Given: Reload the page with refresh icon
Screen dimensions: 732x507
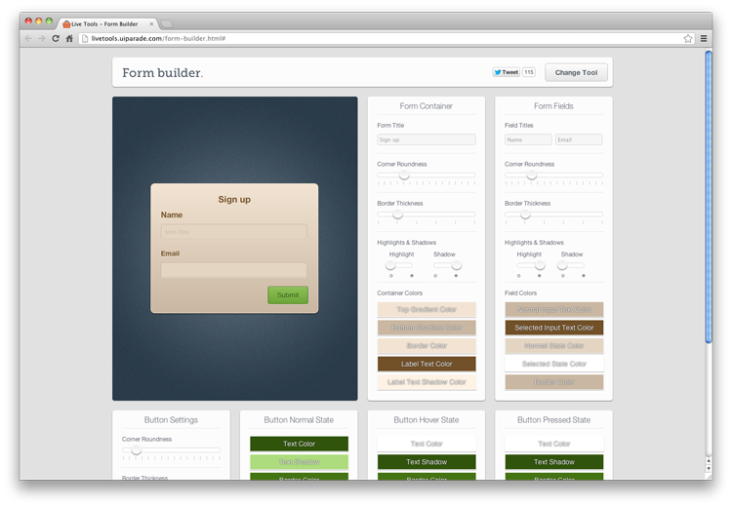Looking at the screenshot, I should coord(56,38).
